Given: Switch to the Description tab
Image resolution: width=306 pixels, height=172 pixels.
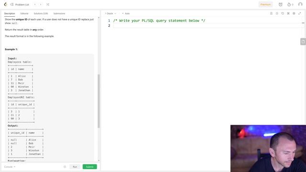Looking at the screenshot, I should tap(10, 13).
